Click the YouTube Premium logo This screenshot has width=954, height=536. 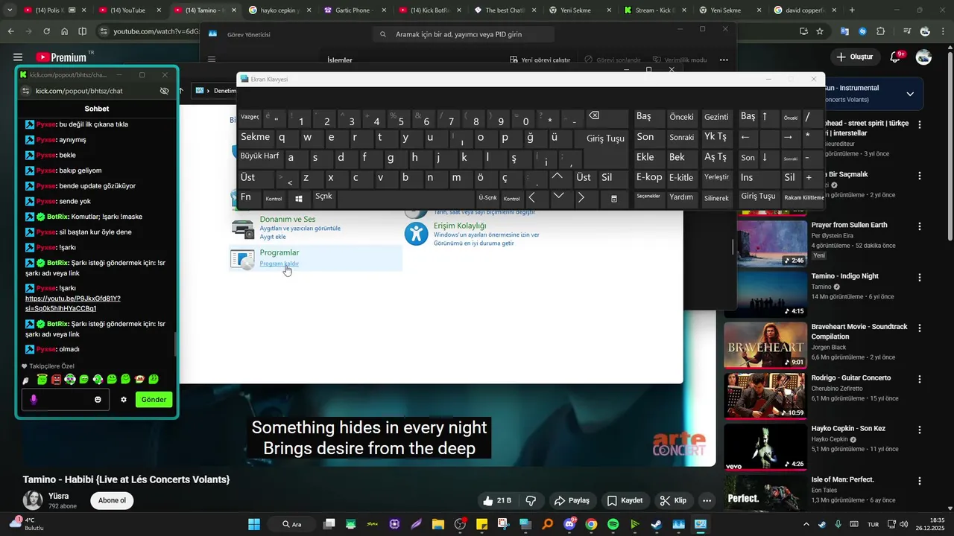61,57
